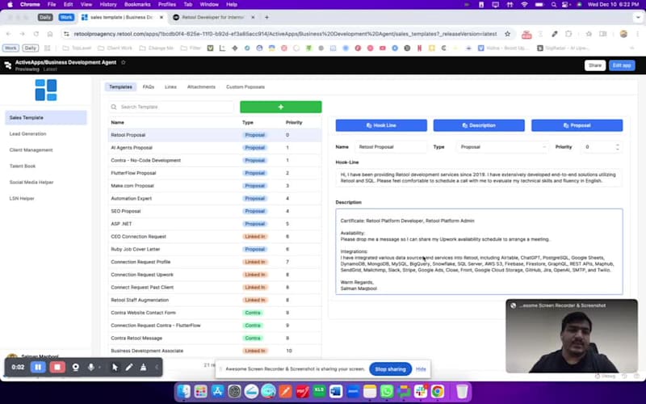This screenshot has height=404, width=646.
Task: Select Make.com Proposal row
Action: coord(214,186)
